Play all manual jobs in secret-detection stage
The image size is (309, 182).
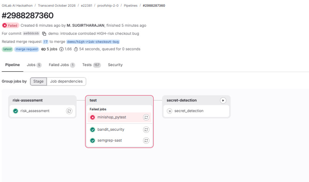point(223,100)
